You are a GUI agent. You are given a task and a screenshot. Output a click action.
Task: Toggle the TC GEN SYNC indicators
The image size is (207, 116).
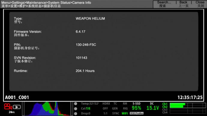point(115,109)
